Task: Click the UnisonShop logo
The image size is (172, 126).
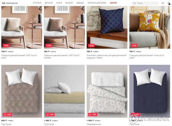Action: [10, 3]
